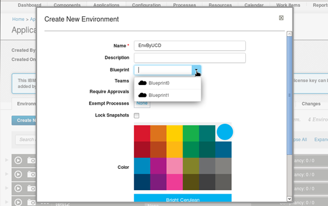
Task: Switch to the Changes tab
Action: coord(311,104)
